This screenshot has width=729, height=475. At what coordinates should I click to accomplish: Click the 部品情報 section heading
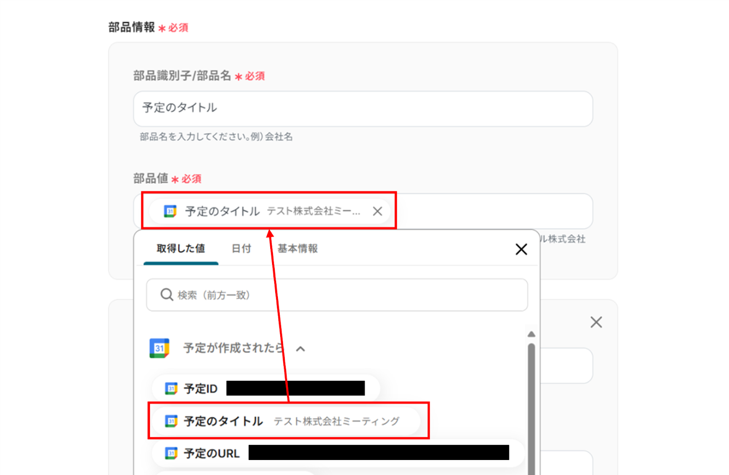pyautogui.click(x=132, y=27)
